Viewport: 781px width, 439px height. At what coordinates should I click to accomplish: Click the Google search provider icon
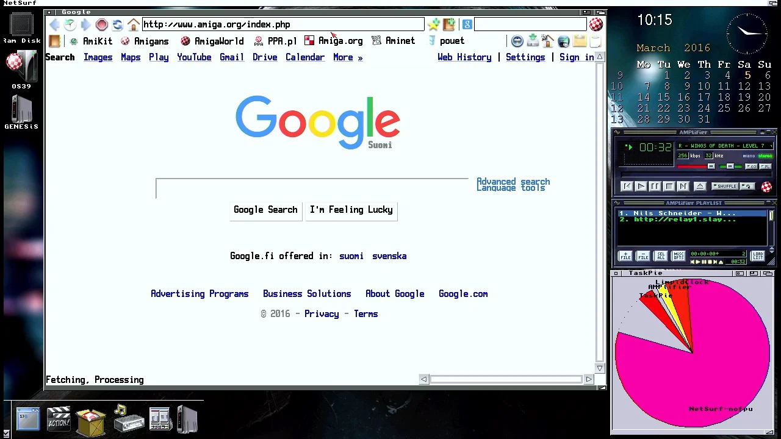coord(467,24)
